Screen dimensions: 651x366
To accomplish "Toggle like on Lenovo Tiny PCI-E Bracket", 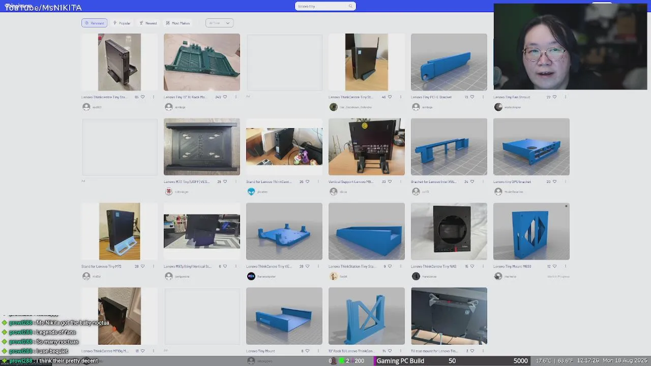I will 472,97.
